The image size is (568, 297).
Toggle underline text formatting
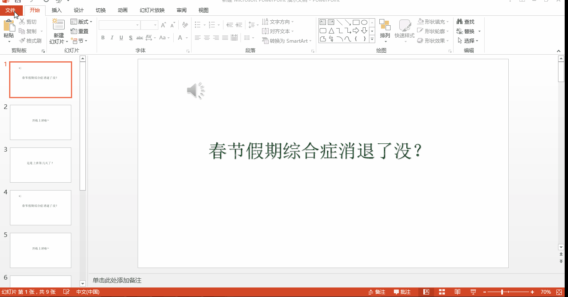pos(121,38)
